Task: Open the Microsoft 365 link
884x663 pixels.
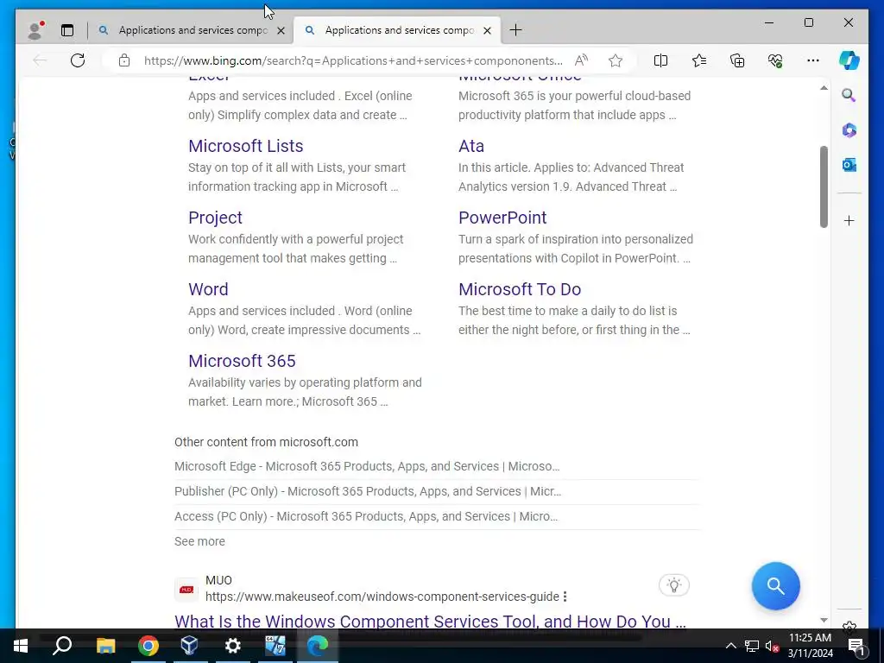Action: (242, 361)
